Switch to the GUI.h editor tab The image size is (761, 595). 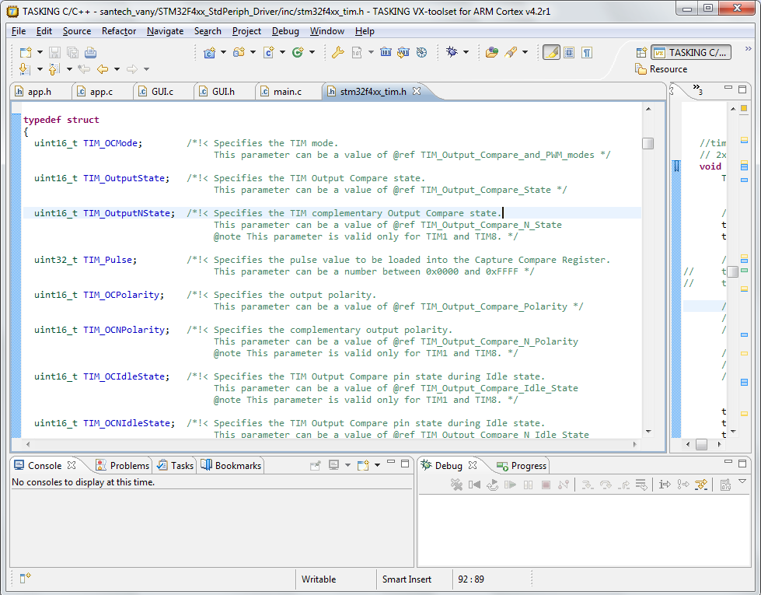tap(223, 91)
